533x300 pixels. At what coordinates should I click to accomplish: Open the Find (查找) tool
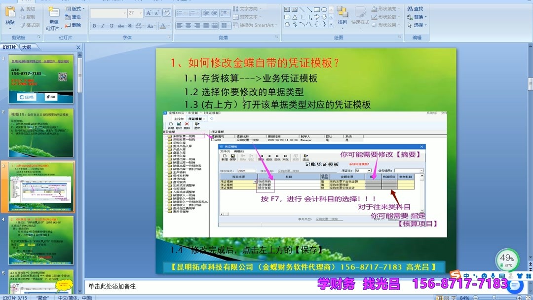click(417, 9)
